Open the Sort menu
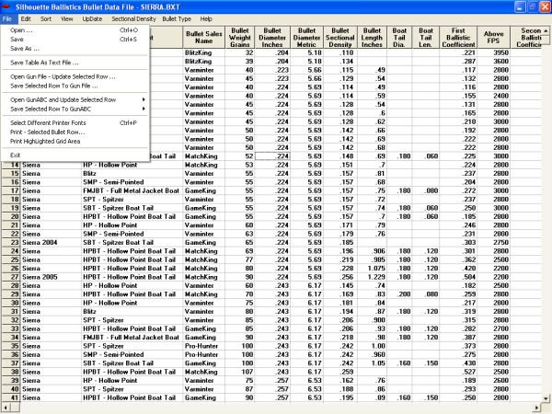The image size is (552, 414). (46, 18)
